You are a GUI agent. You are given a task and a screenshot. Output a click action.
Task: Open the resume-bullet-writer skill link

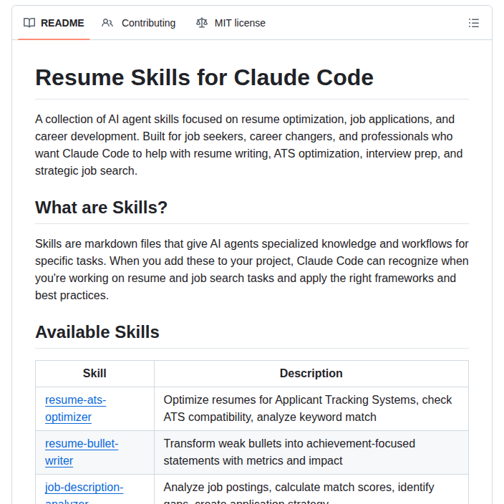[82, 452]
